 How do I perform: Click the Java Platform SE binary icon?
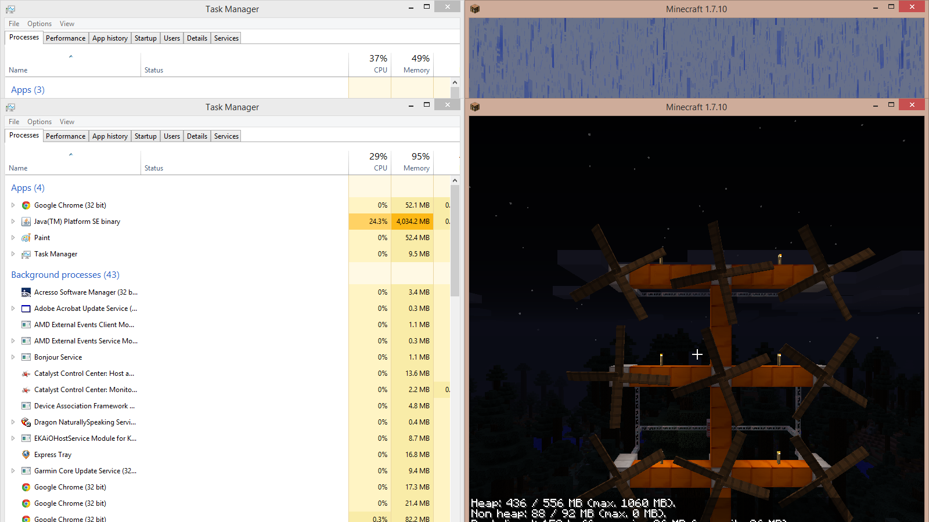[26, 222]
